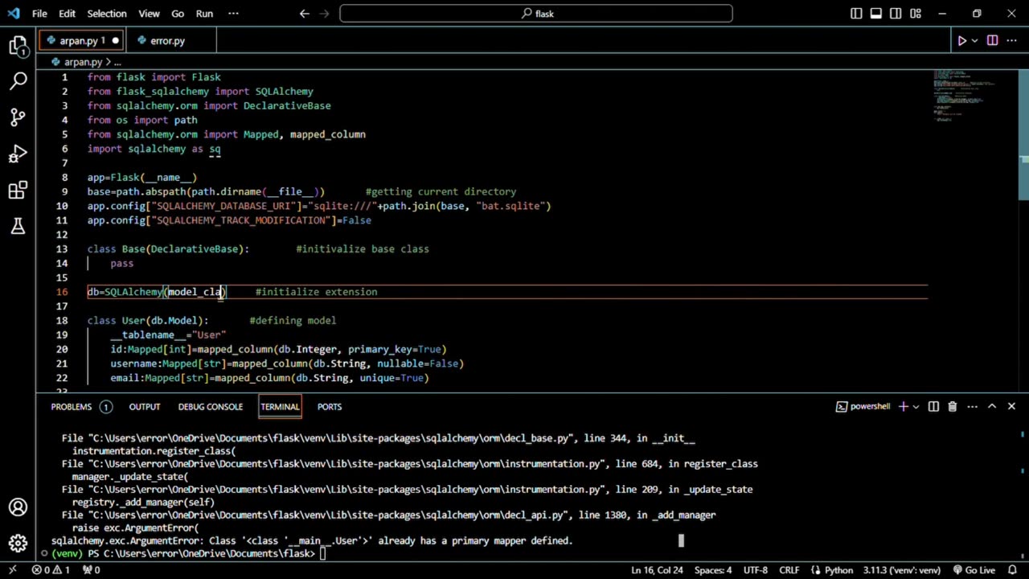1029x579 pixels.
Task: Change language mode Python in status bar
Action: pos(838,570)
